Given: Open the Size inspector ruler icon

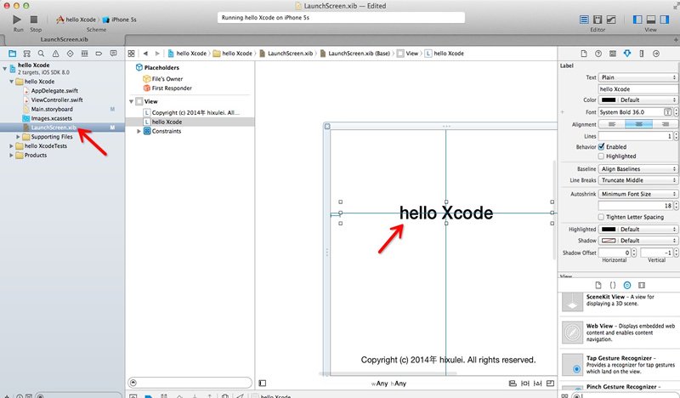Looking at the screenshot, I should (642, 54).
